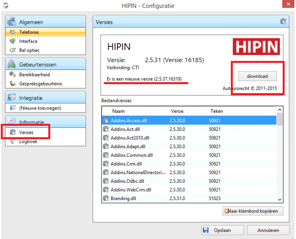
Task: Click the clipboard icon on kopiëren button
Action: click(227, 211)
